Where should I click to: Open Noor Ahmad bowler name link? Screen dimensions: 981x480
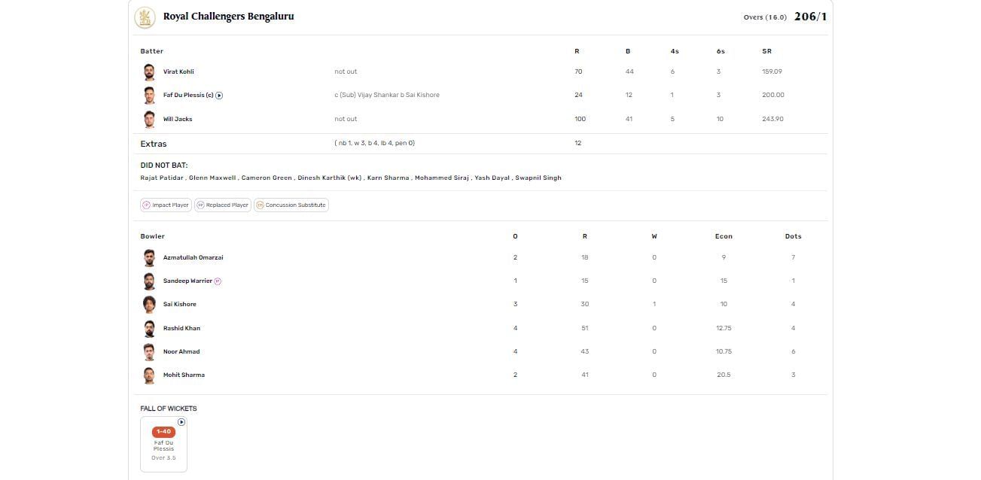point(181,352)
